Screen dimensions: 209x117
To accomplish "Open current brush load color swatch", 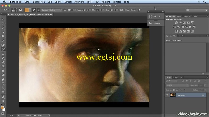I will tap(27, 10).
